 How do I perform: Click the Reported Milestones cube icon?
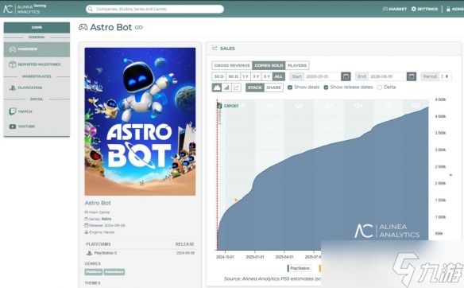12,64
